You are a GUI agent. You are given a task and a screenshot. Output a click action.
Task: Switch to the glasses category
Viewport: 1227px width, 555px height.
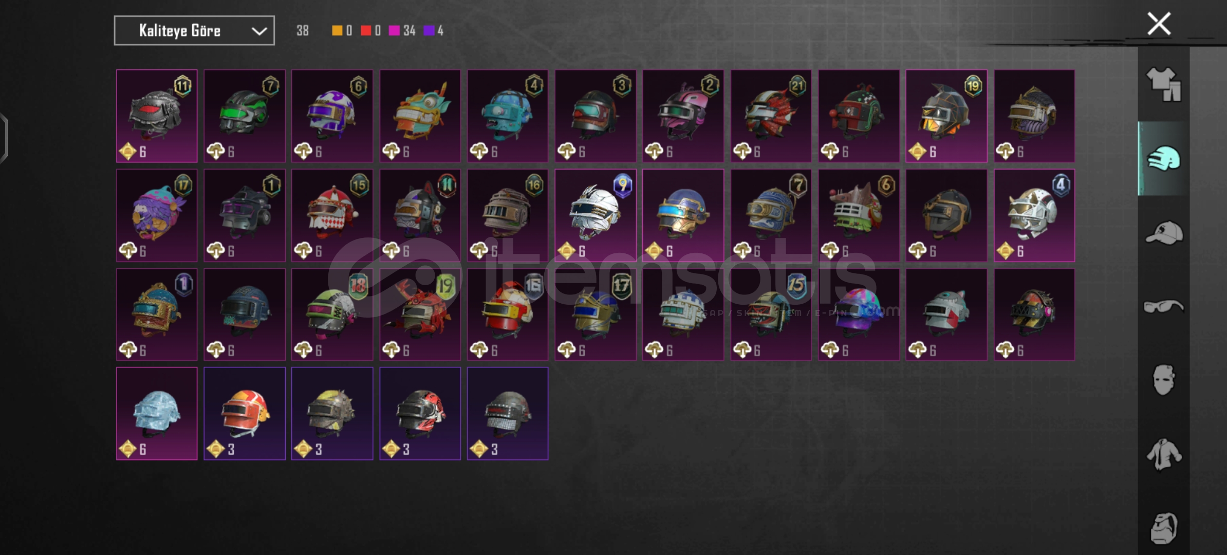click(x=1164, y=307)
